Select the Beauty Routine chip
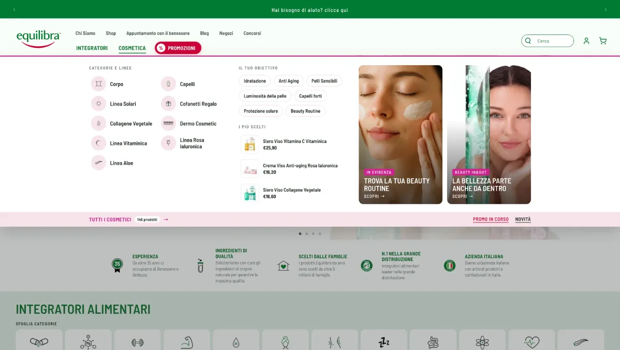 305,111
